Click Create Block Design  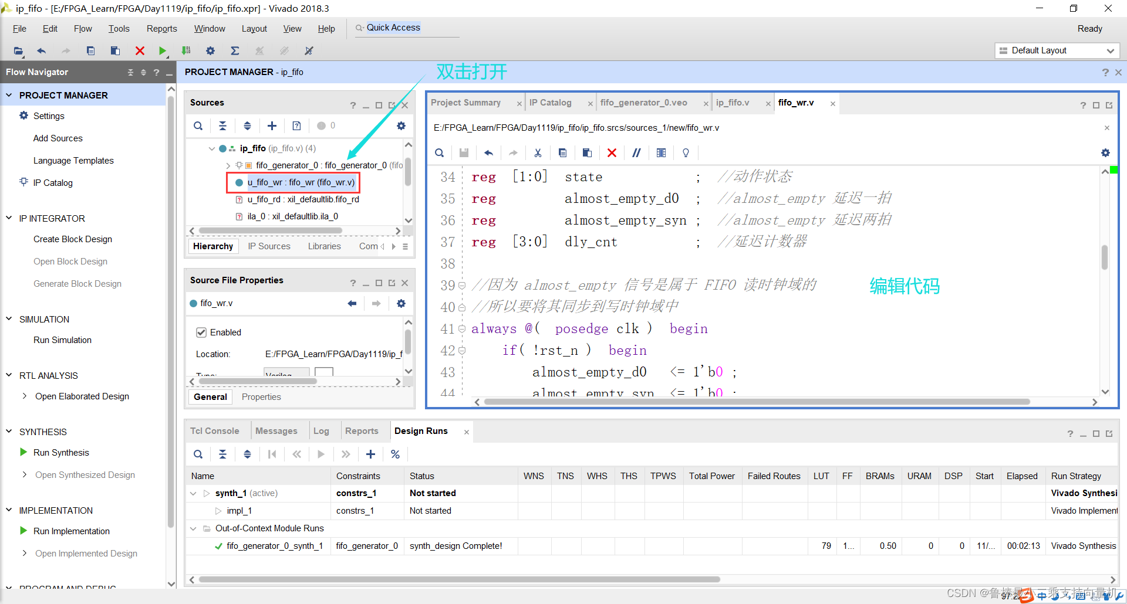coord(73,239)
